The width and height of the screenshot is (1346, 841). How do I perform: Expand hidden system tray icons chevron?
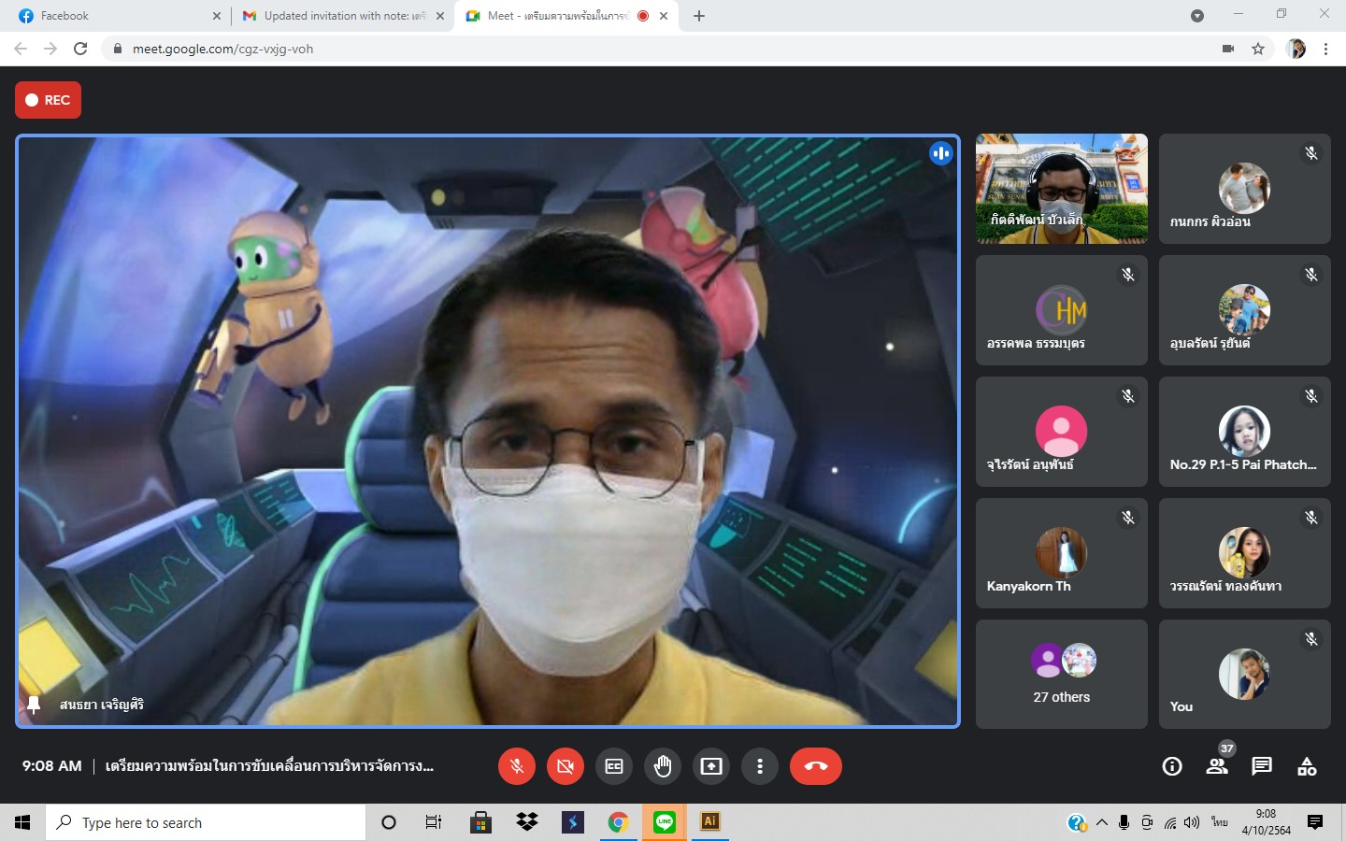[1102, 822]
